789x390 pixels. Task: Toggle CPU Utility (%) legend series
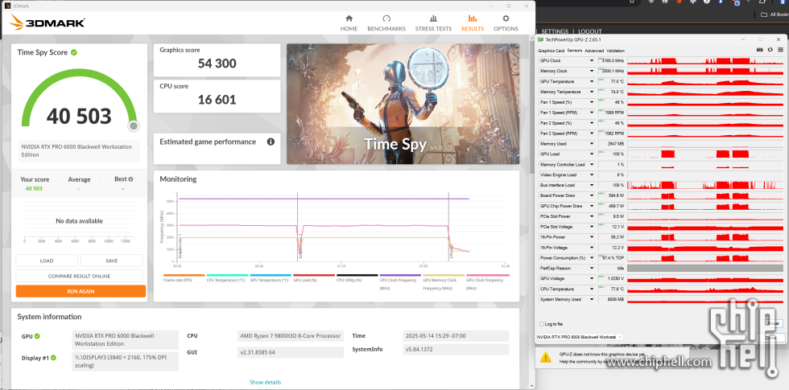(357, 278)
